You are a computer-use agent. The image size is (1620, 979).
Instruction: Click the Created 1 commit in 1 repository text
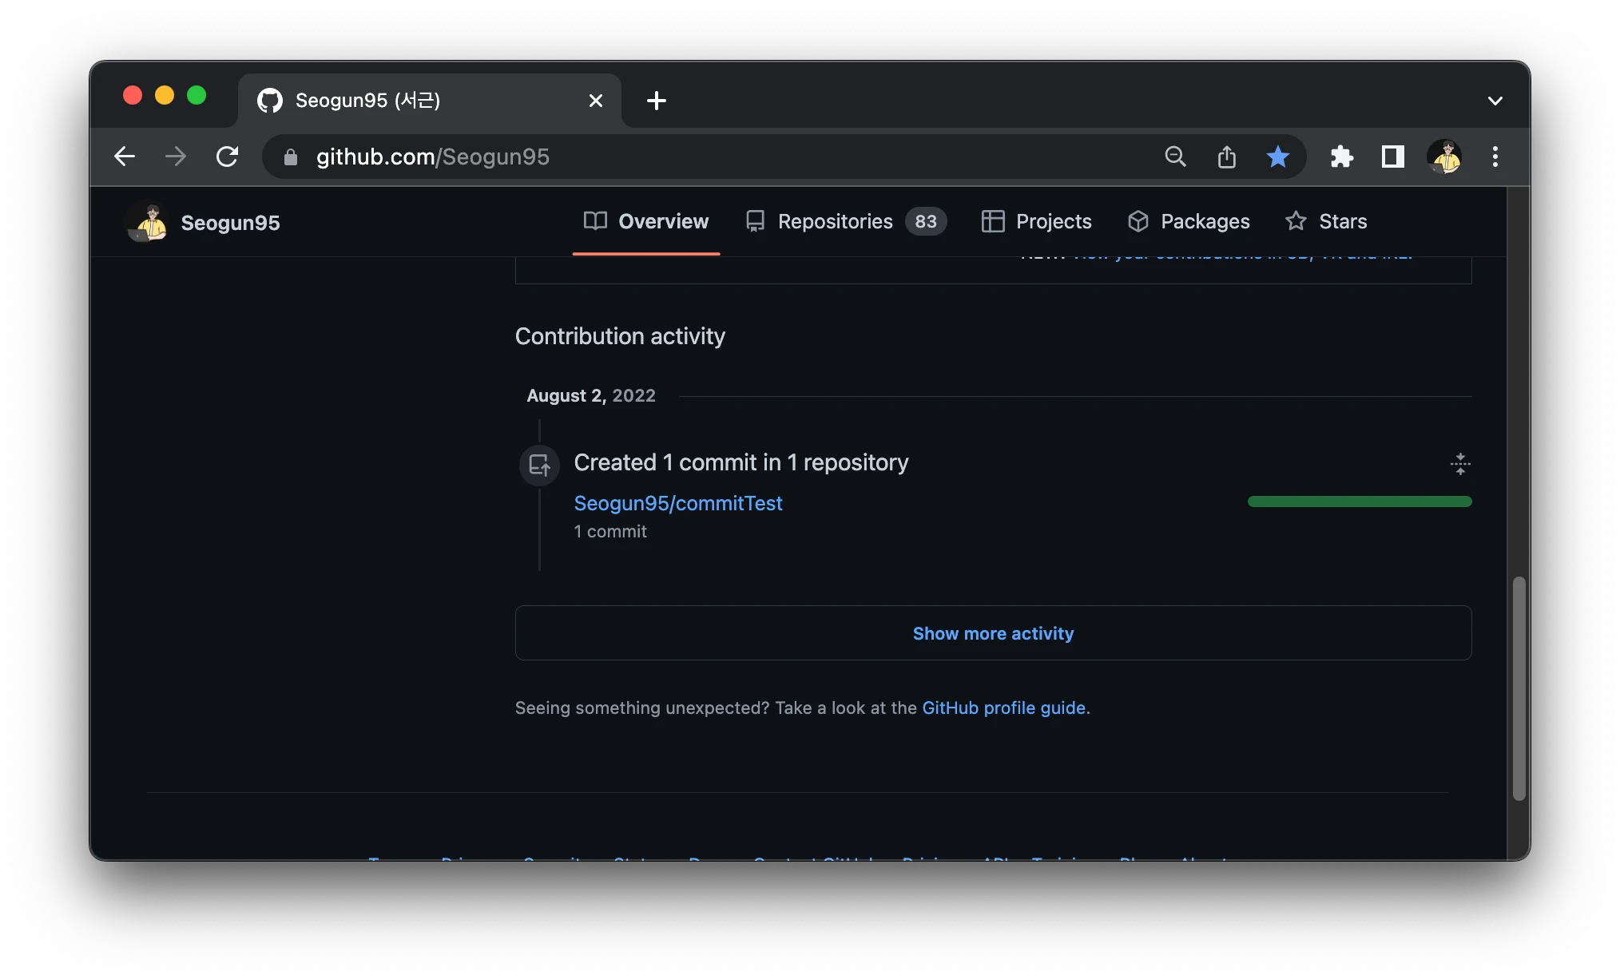[741, 462]
